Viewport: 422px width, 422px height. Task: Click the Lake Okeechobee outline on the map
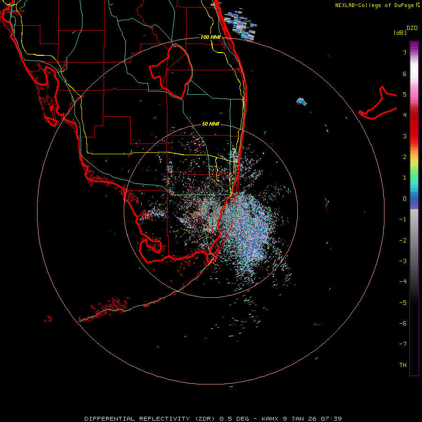(x=171, y=71)
